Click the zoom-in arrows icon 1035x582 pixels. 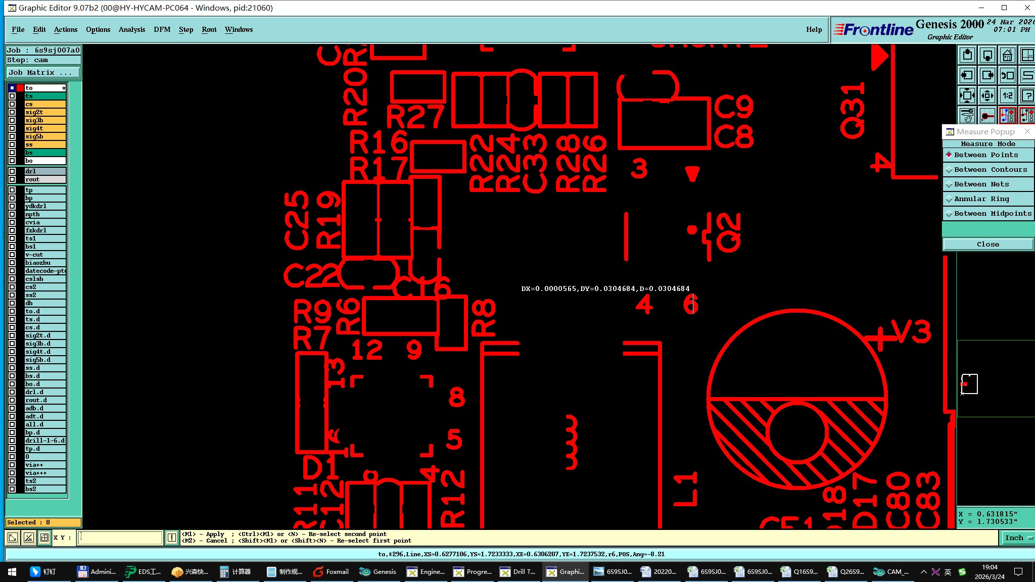(x=967, y=95)
